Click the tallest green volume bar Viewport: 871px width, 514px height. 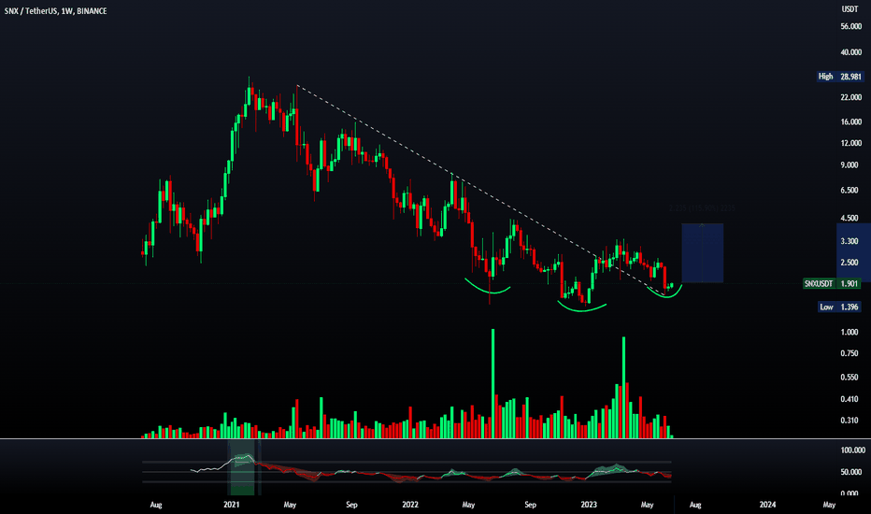pos(493,383)
